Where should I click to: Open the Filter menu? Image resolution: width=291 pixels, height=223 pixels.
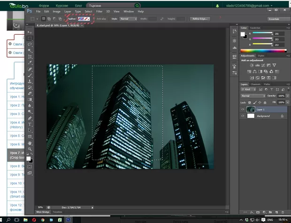99,11
